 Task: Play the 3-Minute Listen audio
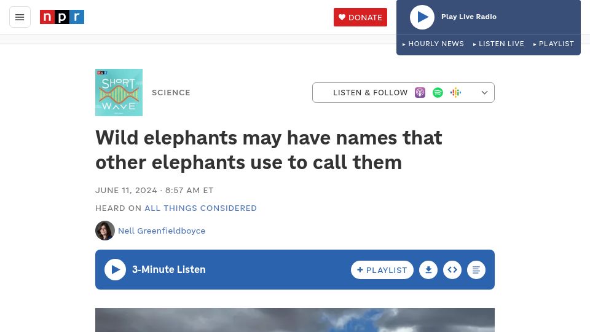[x=115, y=269]
